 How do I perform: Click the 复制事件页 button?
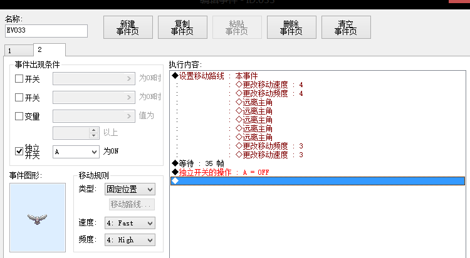click(182, 28)
